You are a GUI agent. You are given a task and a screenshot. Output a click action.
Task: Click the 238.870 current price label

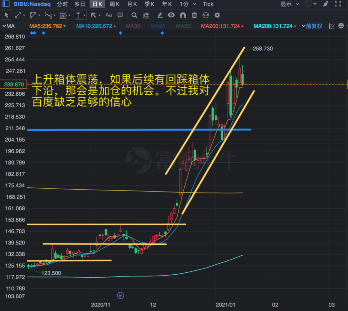point(14,84)
